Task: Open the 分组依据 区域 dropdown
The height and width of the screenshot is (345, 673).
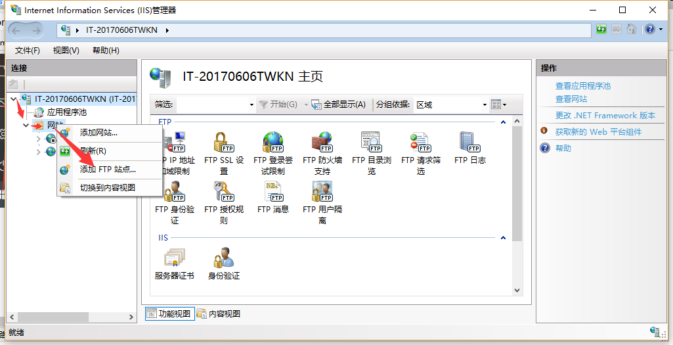Action: [x=485, y=105]
